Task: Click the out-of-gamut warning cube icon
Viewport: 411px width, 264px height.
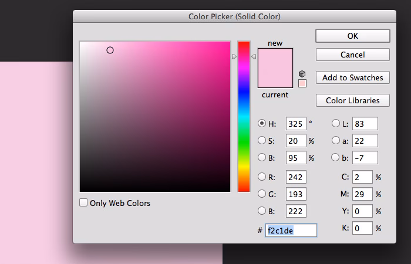Action: [302, 74]
